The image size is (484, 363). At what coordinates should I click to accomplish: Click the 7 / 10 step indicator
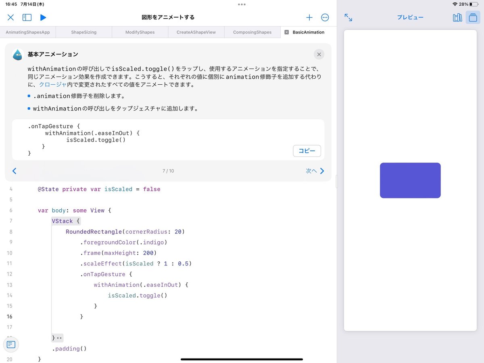[168, 171]
